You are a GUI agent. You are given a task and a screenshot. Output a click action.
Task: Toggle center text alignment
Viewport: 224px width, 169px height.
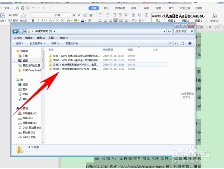pyautogui.click(x=105, y=20)
